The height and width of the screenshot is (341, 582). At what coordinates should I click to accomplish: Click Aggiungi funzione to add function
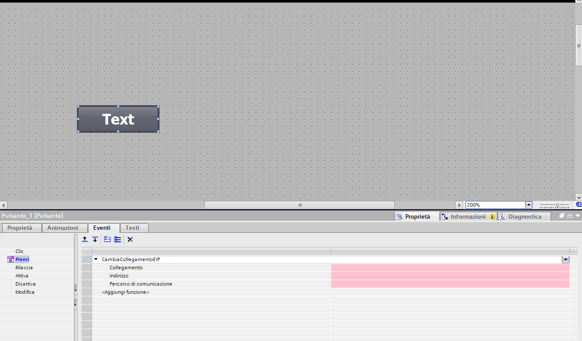click(126, 292)
